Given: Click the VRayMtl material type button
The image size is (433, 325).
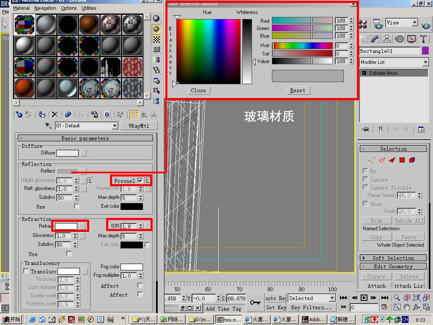Looking at the screenshot, I should [139, 126].
